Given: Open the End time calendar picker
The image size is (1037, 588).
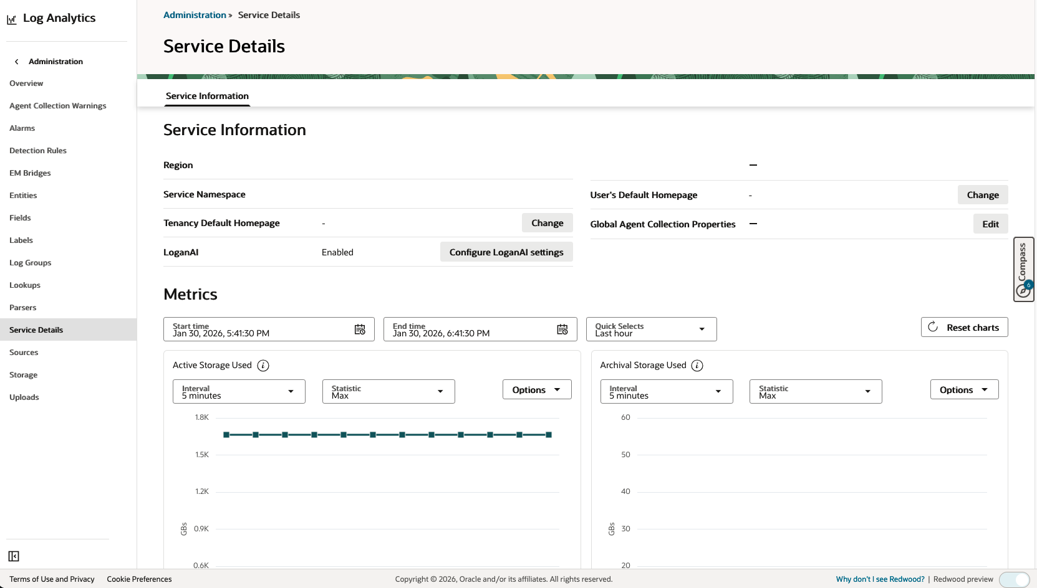Looking at the screenshot, I should [x=562, y=329].
